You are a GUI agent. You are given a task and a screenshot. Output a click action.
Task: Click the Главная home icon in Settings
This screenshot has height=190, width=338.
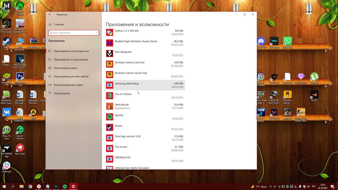(x=50, y=24)
